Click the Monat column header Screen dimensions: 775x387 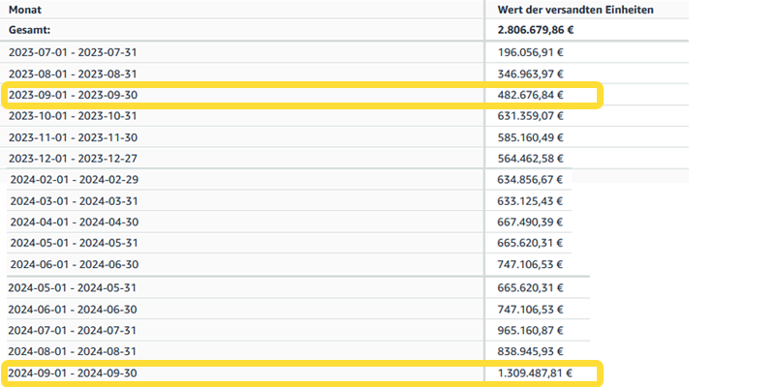click(x=26, y=10)
